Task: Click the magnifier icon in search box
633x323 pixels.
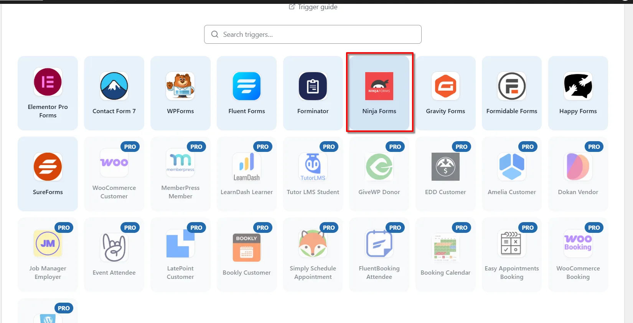Action: [215, 35]
